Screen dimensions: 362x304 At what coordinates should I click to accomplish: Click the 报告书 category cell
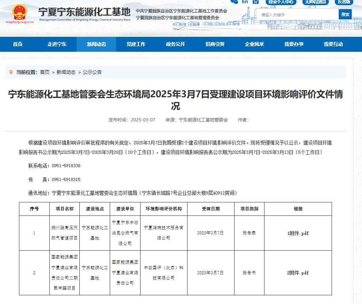249,273
